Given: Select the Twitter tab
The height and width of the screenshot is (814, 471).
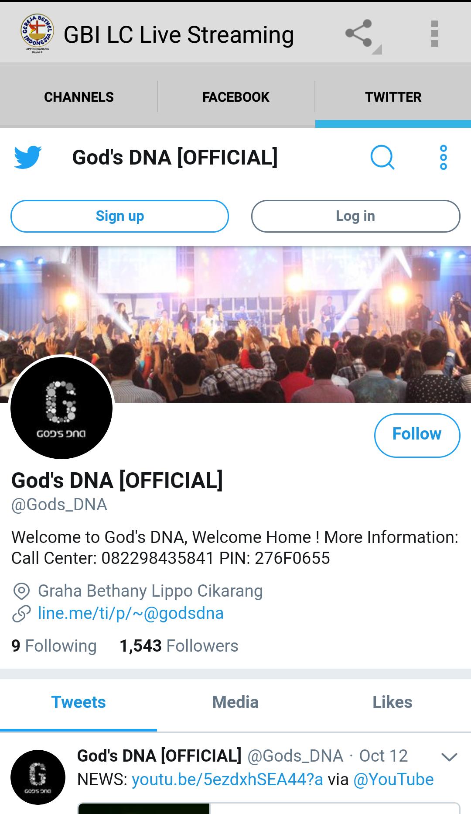Looking at the screenshot, I should tap(393, 97).
